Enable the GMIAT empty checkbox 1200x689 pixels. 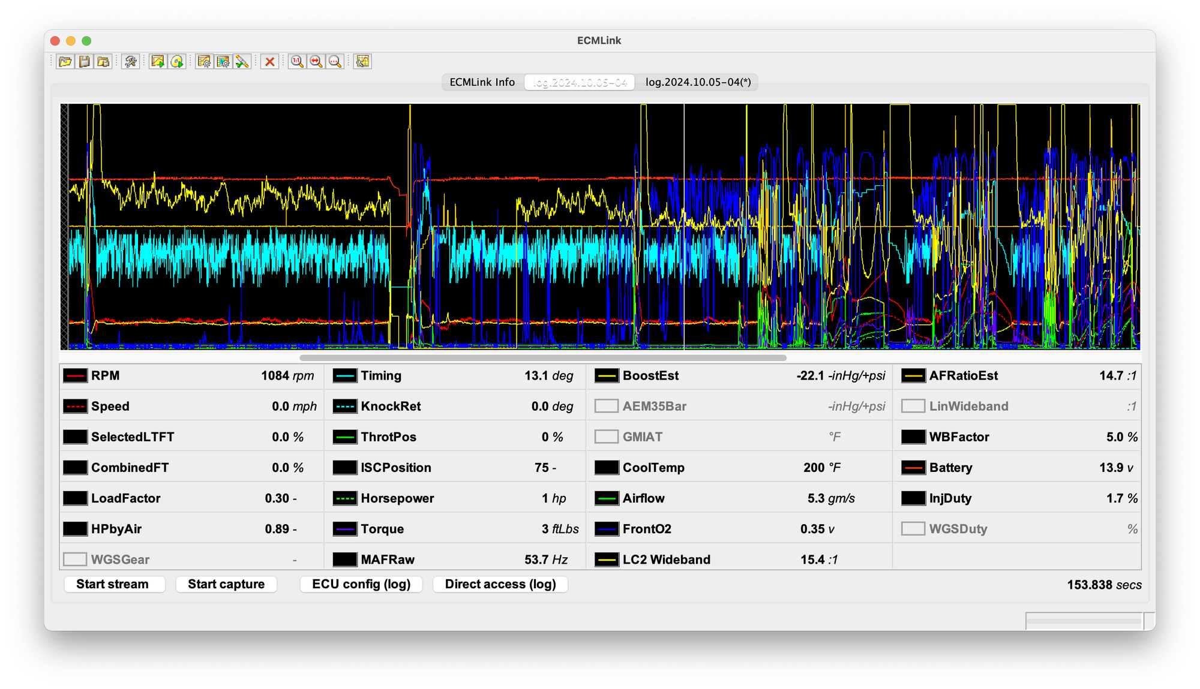click(x=607, y=437)
